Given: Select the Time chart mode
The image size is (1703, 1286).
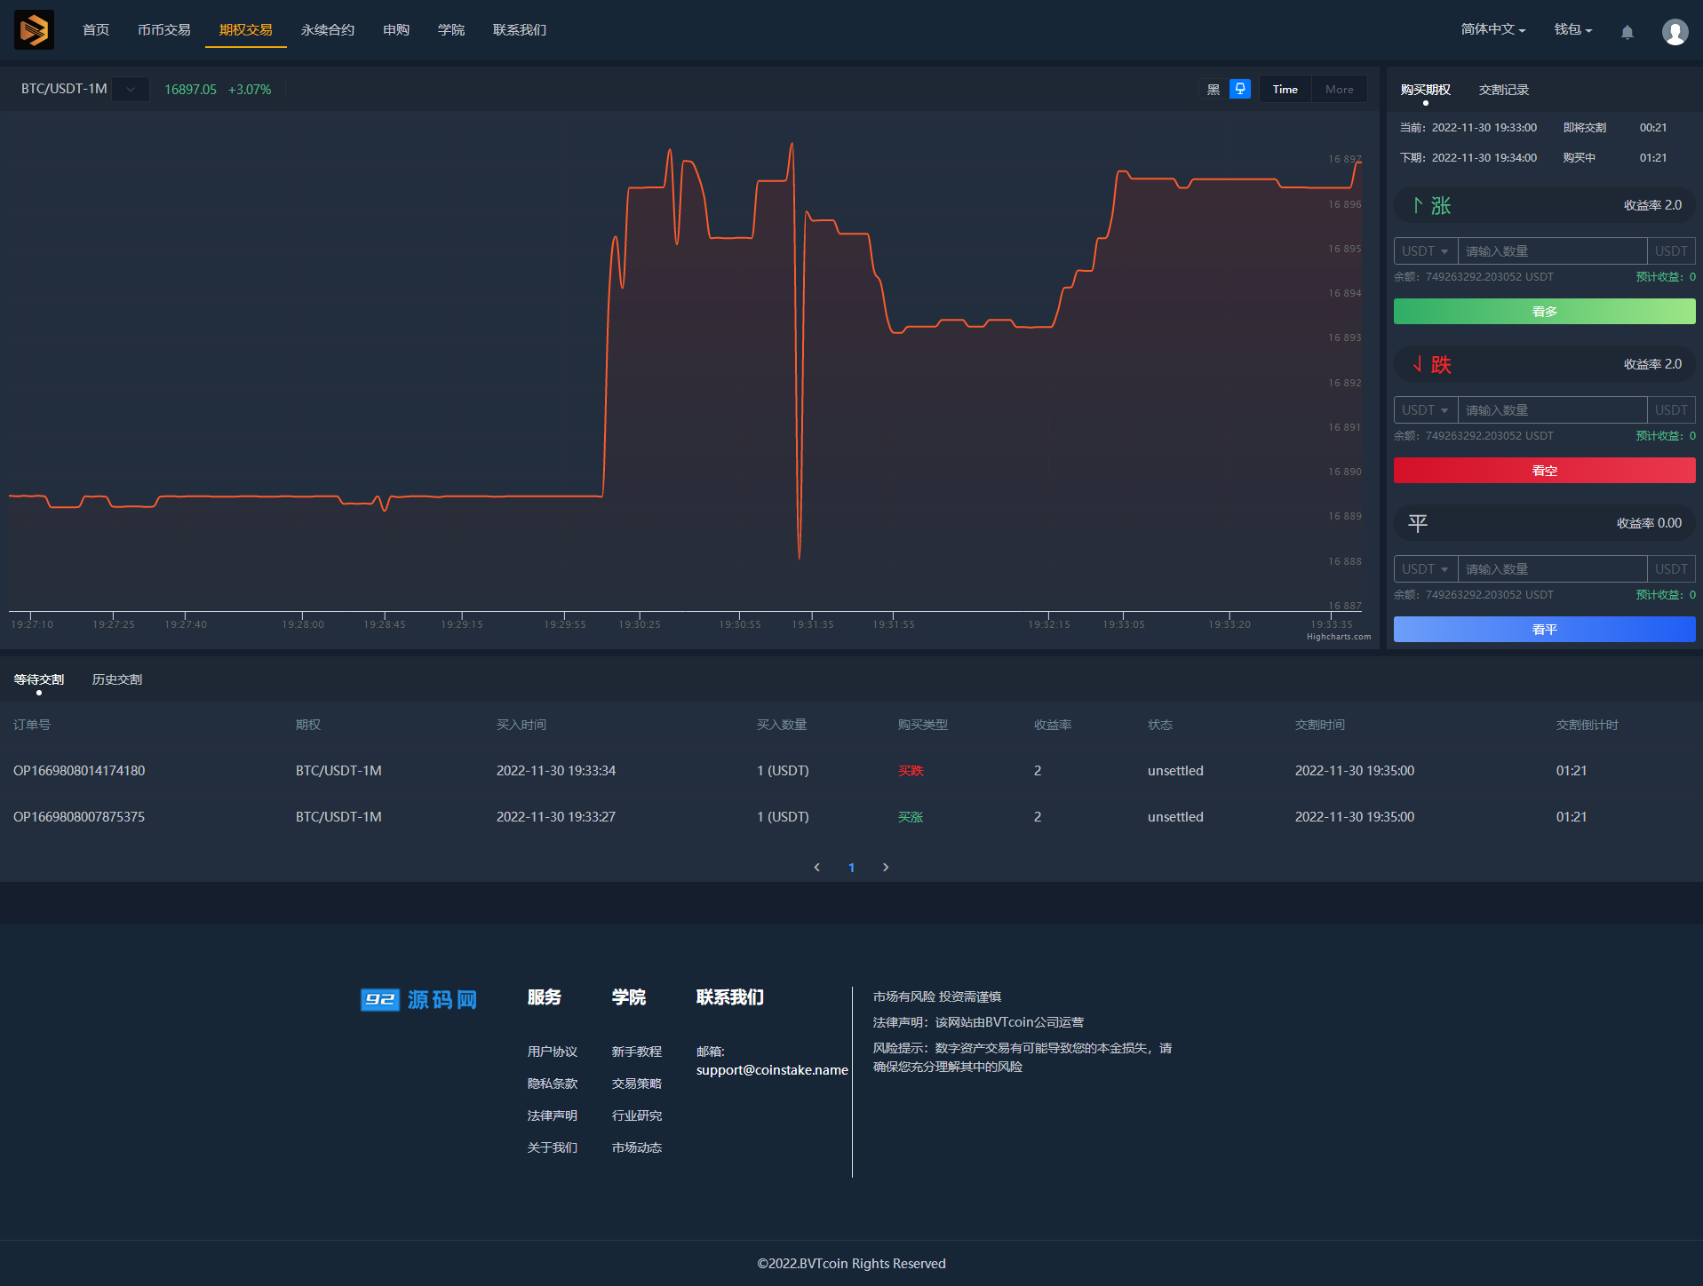Looking at the screenshot, I should coord(1285,90).
